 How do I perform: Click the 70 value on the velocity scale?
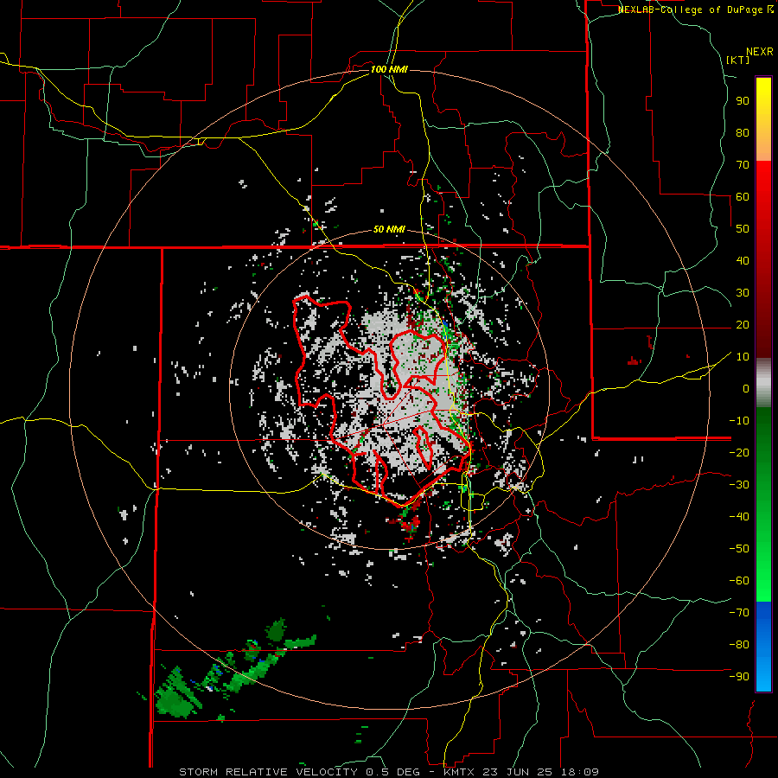[x=743, y=165]
